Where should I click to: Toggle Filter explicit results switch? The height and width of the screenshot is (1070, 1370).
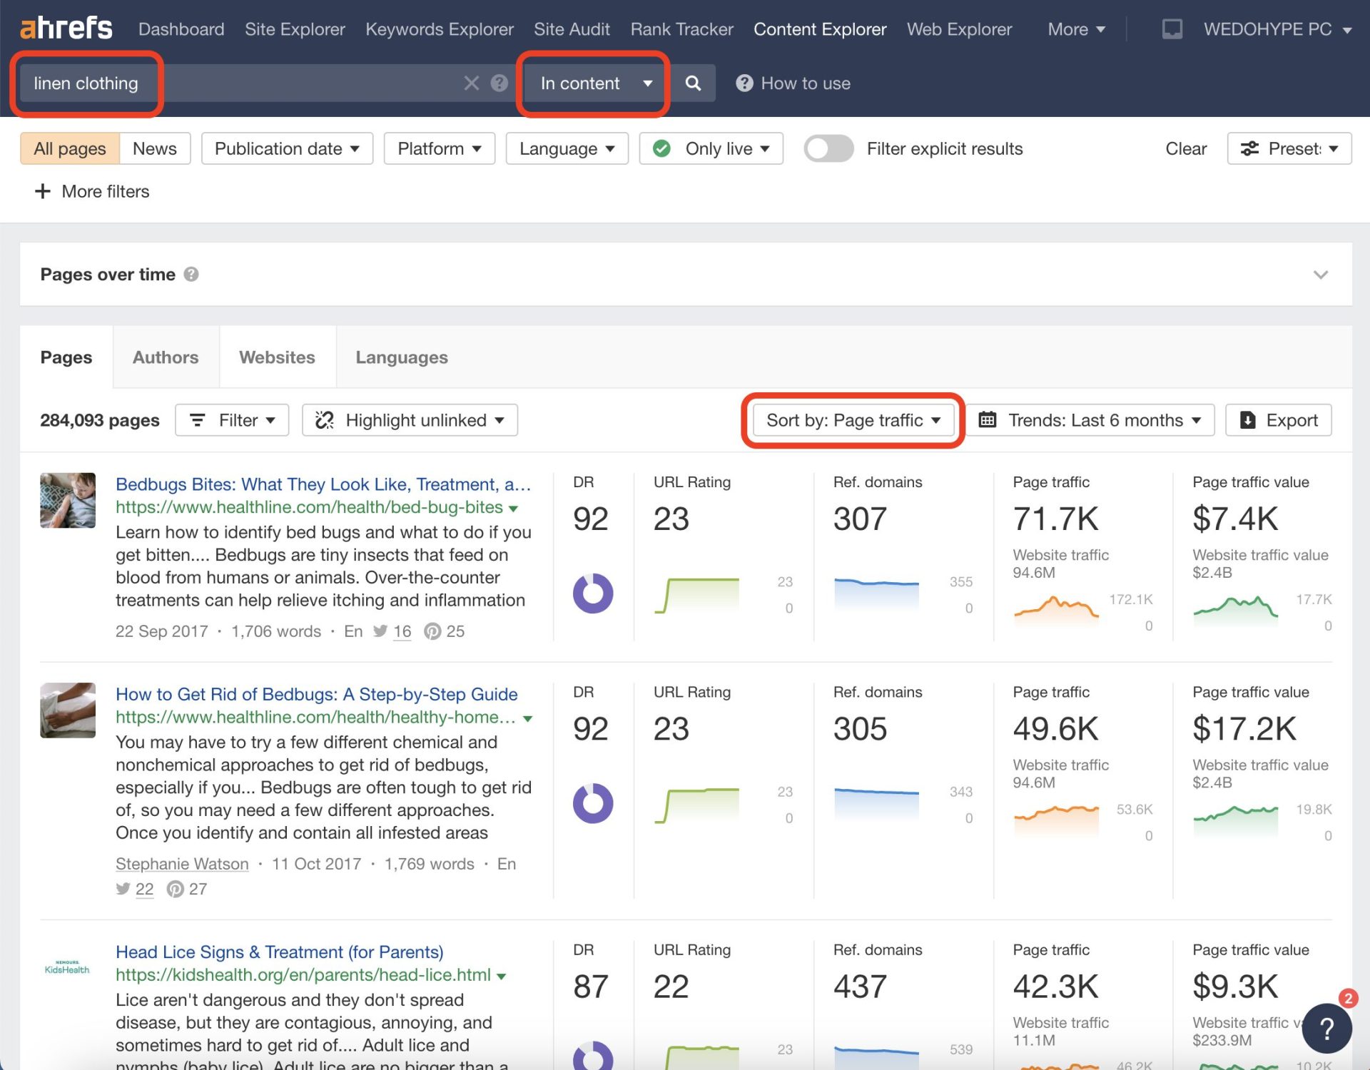[x=828, y=148]
